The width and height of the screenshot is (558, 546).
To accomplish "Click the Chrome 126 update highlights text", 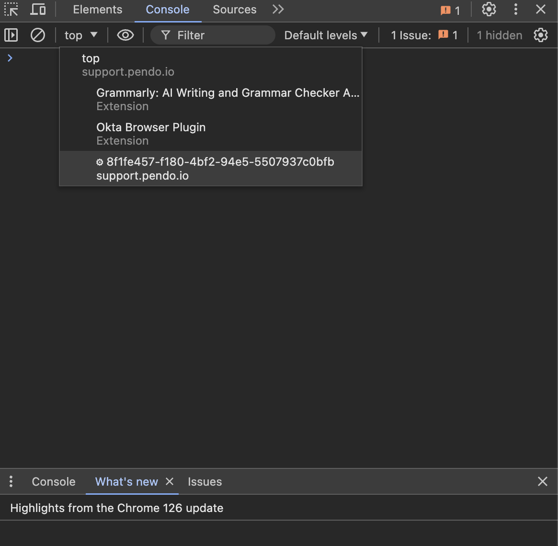I will pyautogui.click(x=117, y=508).
